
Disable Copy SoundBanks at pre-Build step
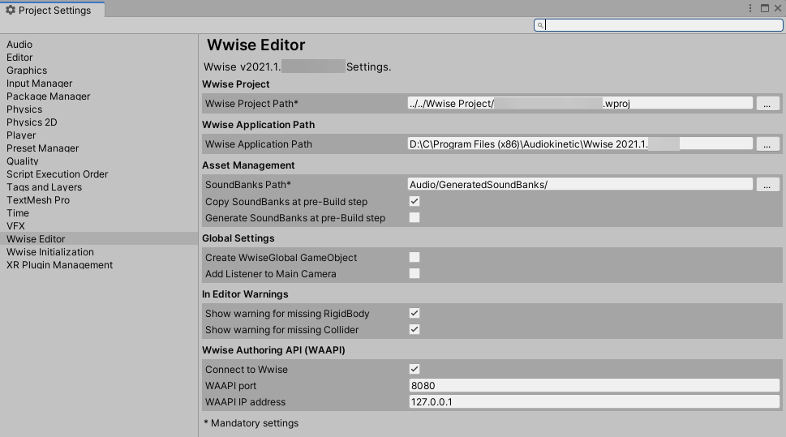click(x=414, y=201)
